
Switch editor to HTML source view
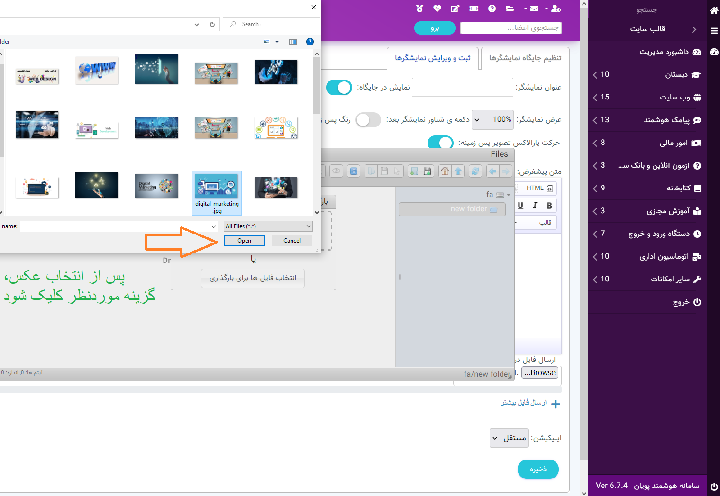pyautogui.click(x=539, y=188)
